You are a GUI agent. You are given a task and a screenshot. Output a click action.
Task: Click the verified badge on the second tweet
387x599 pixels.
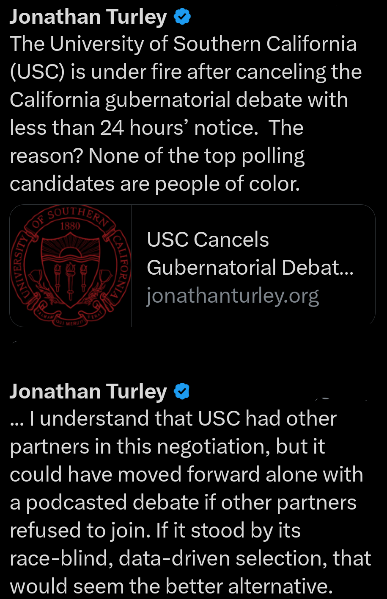point(182,391)
